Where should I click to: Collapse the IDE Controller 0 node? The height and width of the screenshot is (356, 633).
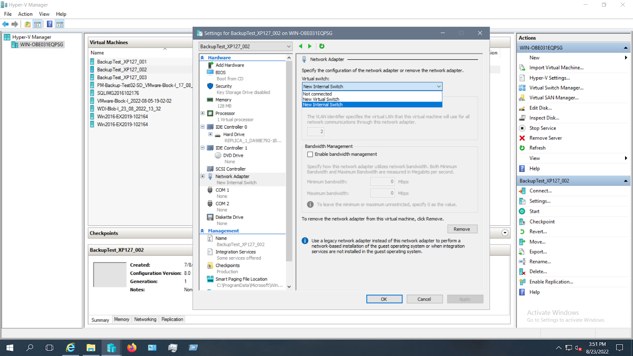[x=203, y=127]
